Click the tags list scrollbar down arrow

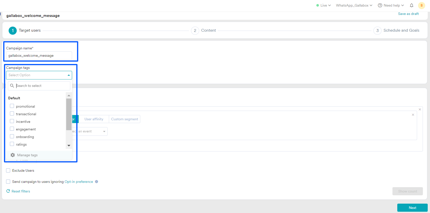click(69, 146)
